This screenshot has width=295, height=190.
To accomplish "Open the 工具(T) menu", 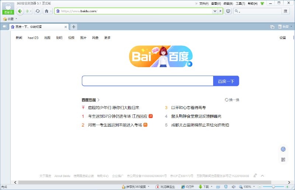I will click(x=240, y=3).
